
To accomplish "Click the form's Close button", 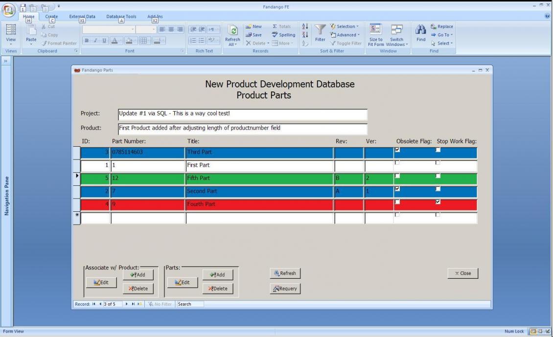I will [463, 273].
